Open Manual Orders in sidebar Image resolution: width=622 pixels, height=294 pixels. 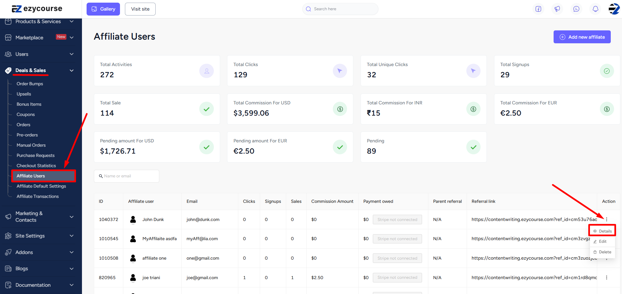31,145
